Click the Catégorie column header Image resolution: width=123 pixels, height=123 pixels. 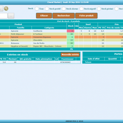[x=49, y=28]
